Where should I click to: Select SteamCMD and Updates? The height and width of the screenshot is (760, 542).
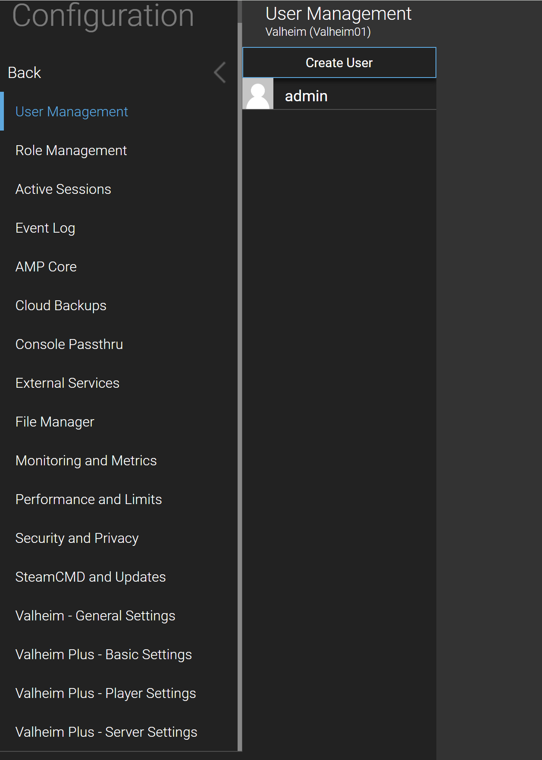91,577
